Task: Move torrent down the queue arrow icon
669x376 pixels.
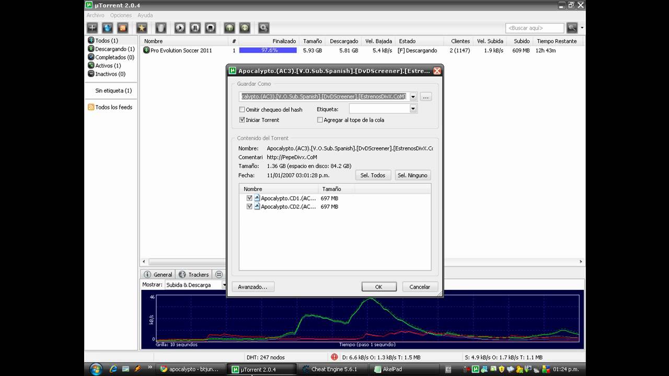Action: [245, 28]
